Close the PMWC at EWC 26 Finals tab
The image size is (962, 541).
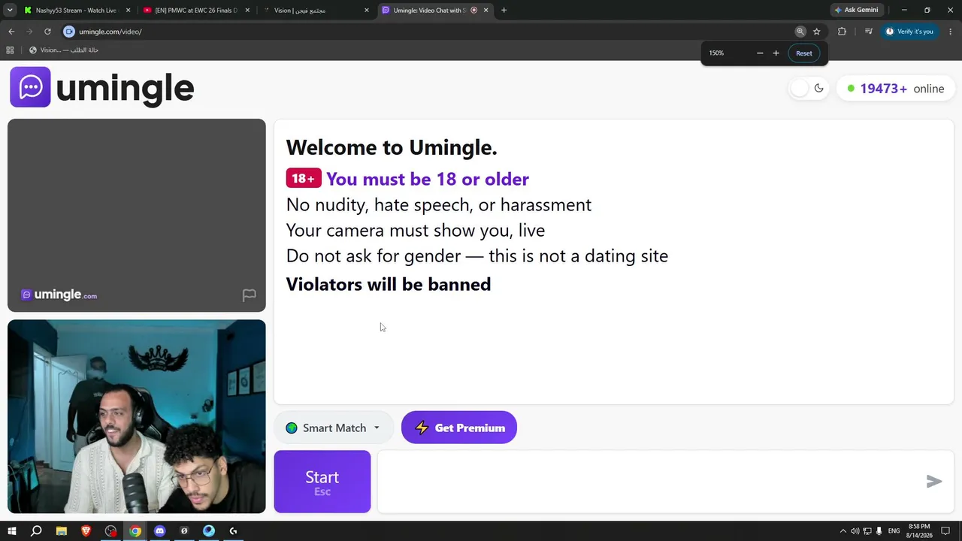pyautogui.click(x=247, y=11)
